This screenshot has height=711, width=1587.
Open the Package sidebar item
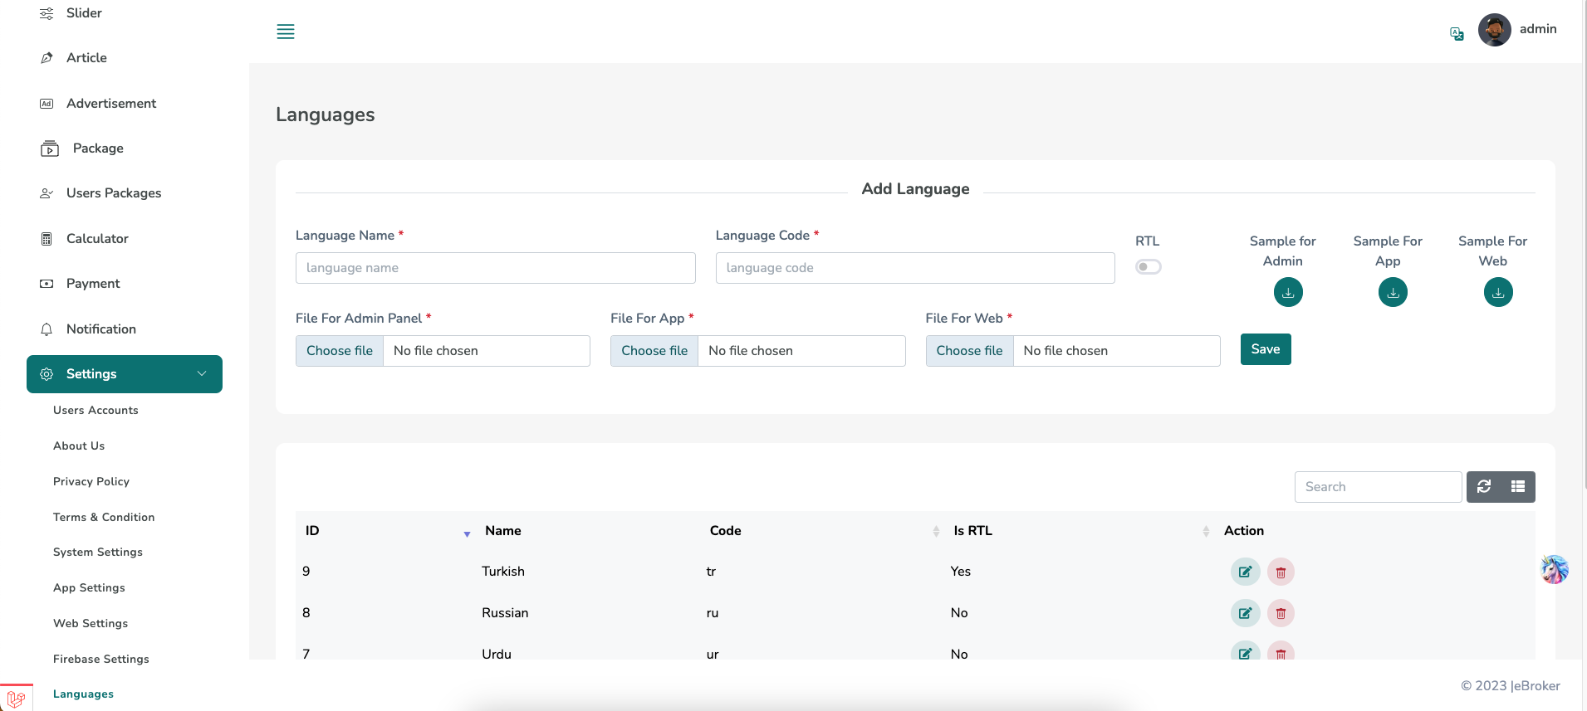coord(98,149)
